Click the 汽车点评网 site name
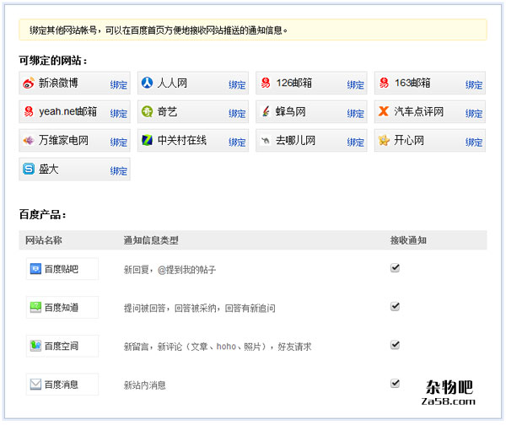 pos(418,111)
